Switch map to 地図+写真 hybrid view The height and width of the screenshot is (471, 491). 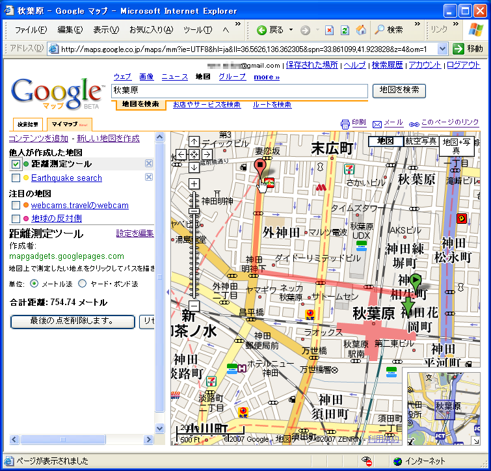coord(457,146)
